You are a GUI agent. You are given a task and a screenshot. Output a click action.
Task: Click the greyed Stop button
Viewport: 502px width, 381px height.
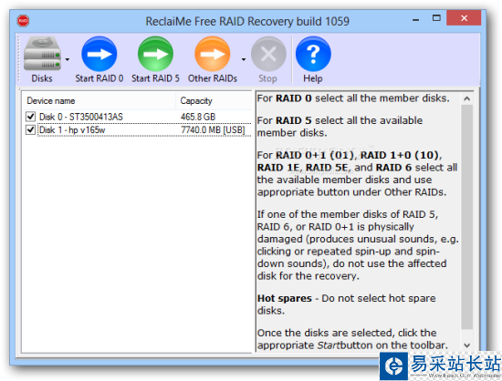pos(268,60)
